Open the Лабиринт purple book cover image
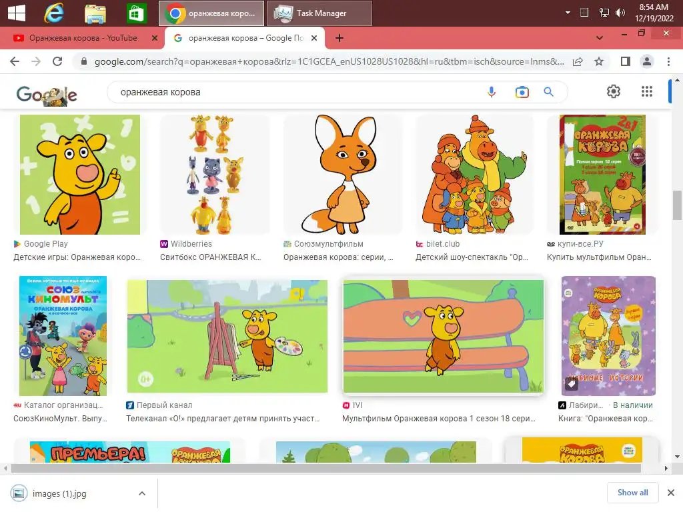Screen dimensions: 683x512 click(x=608, y=336)
